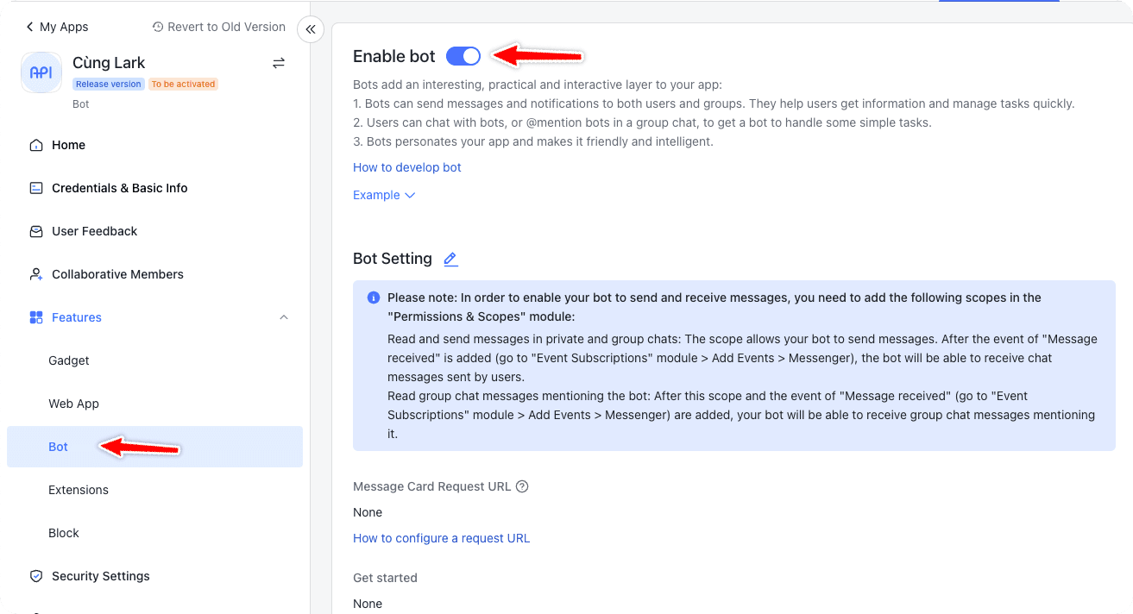
Task: Click How to configure a request URL
Action: tap(441, 537)
